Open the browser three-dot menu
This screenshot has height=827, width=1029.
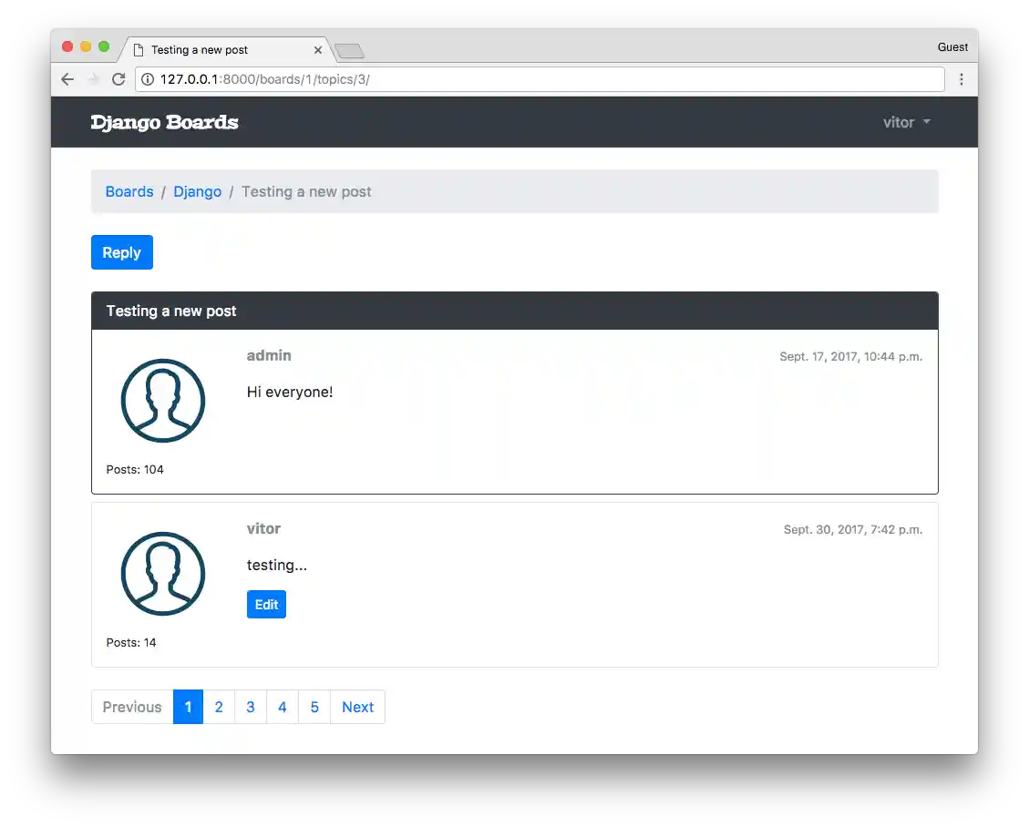click(x=962, y=79)
